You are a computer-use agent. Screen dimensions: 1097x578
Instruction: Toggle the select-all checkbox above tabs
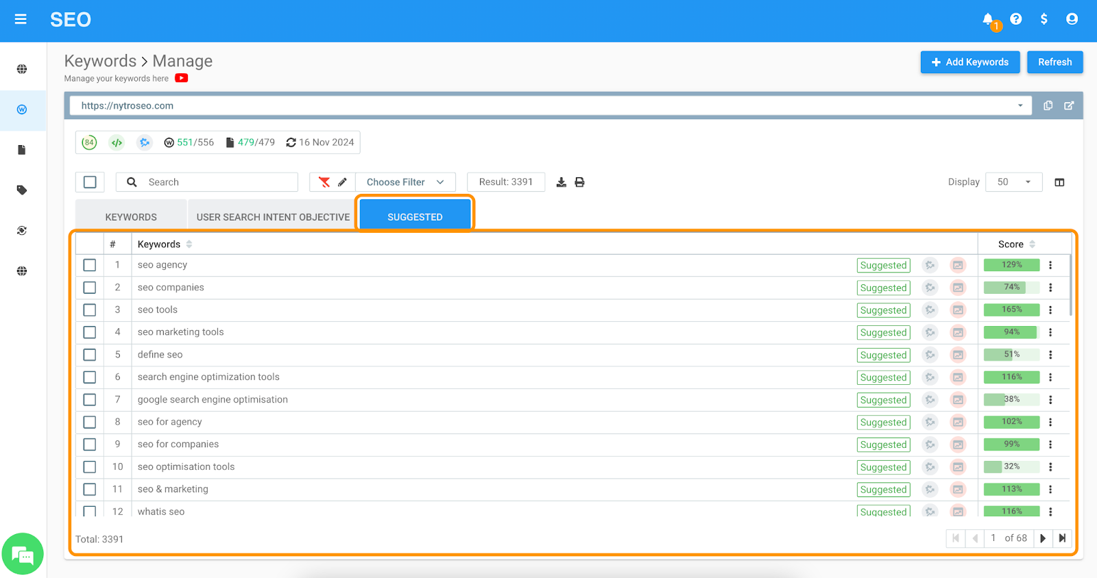[x=90, y=182]
